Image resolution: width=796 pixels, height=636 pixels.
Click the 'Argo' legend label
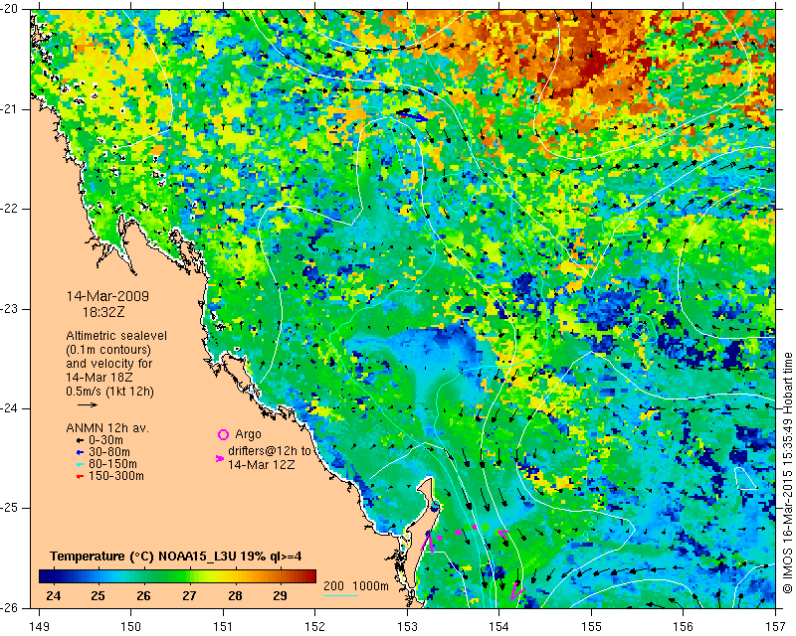coord(248,434)
